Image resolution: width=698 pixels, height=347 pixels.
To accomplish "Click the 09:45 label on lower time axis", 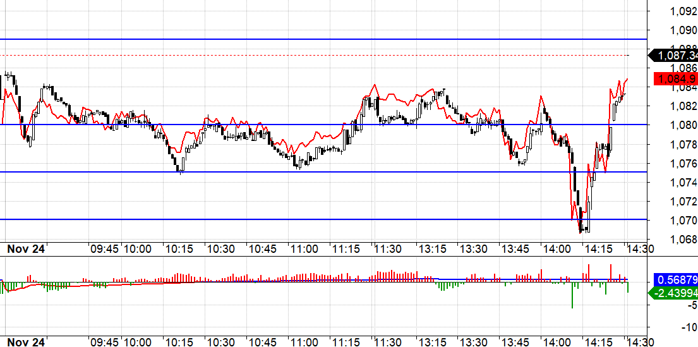I will point(105,342).
